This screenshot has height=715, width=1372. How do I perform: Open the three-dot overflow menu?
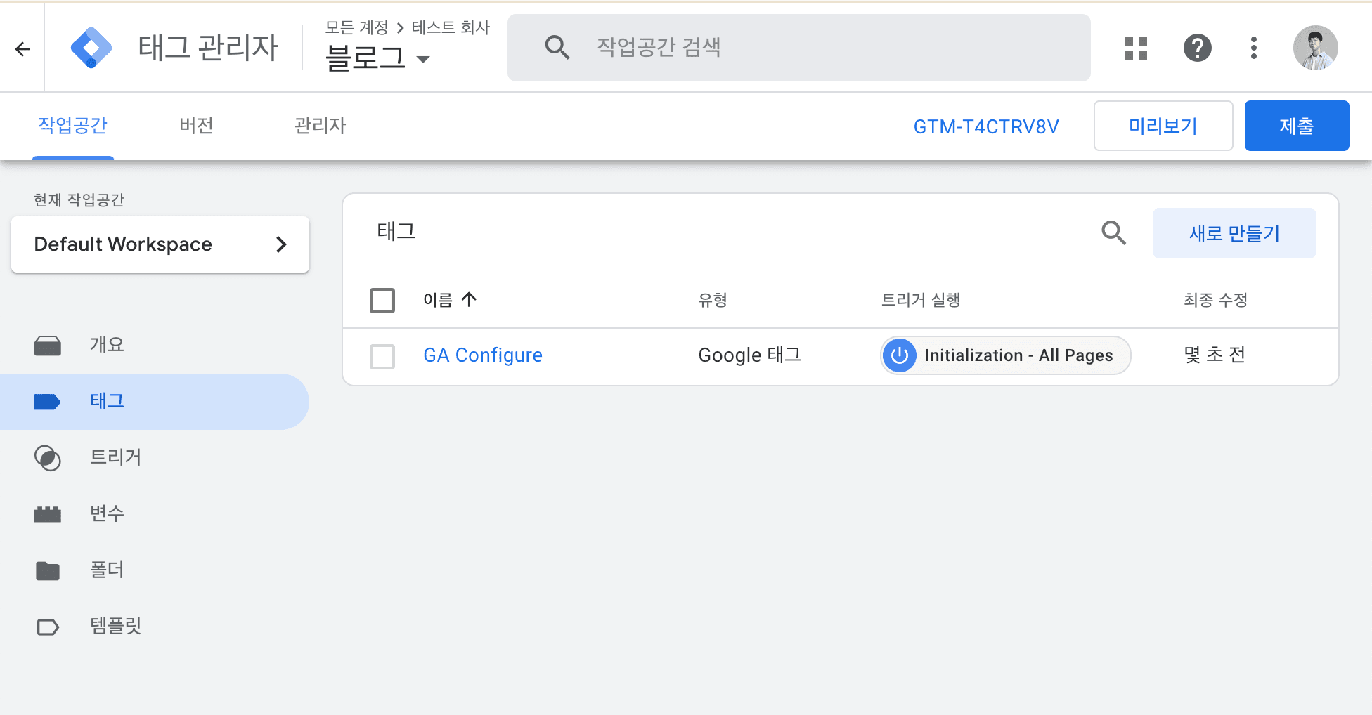pos(1253,48)
